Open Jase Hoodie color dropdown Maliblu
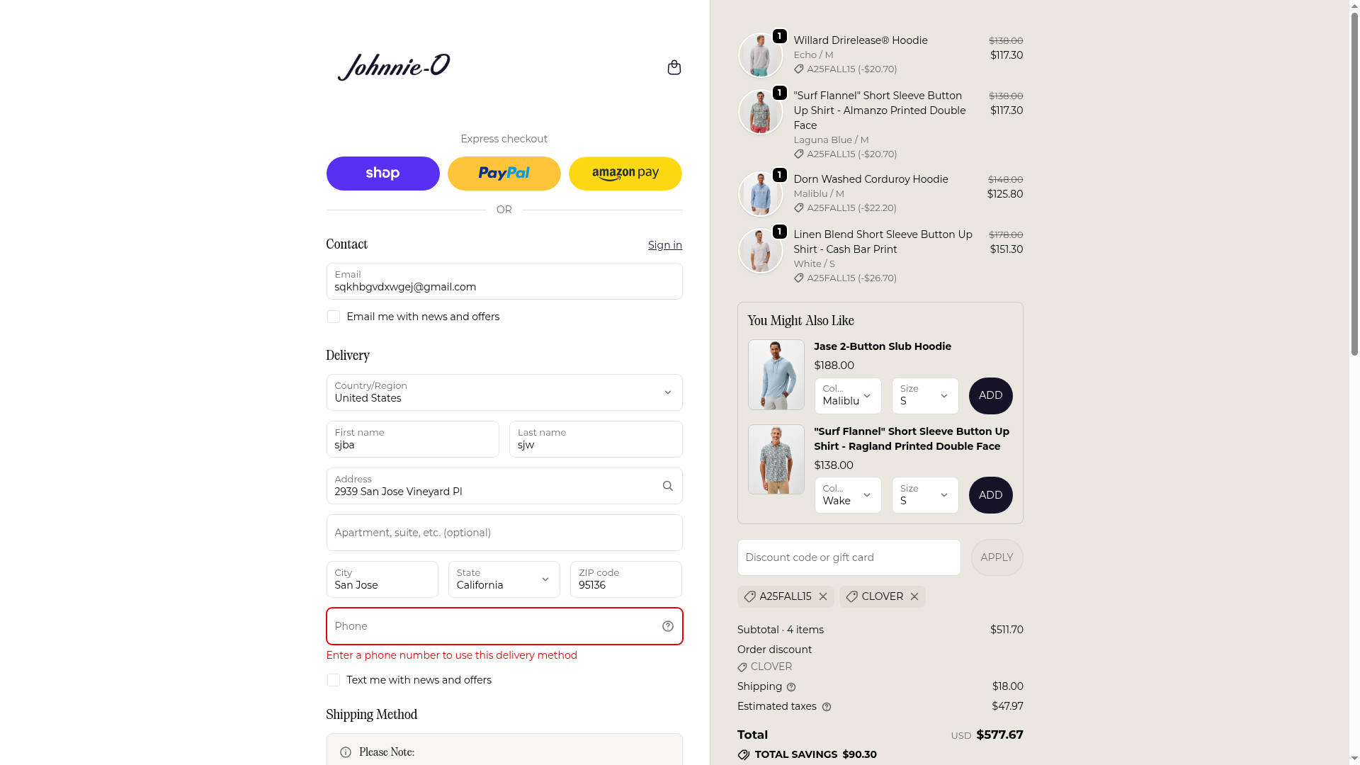This screenshot has width=1360, height=765. pos(848,396)
